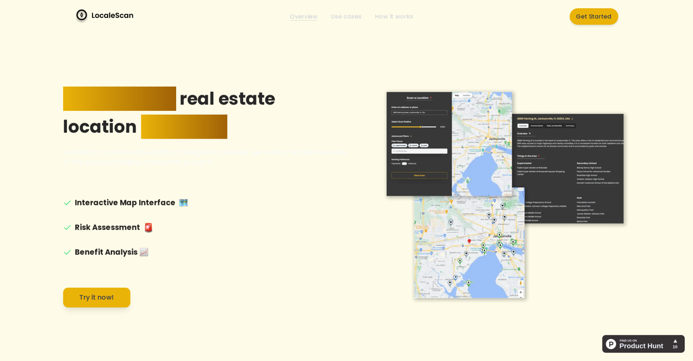Open the Find us on Product Hunt badge
Screen dimensions: 693x361
pos(643,344)
